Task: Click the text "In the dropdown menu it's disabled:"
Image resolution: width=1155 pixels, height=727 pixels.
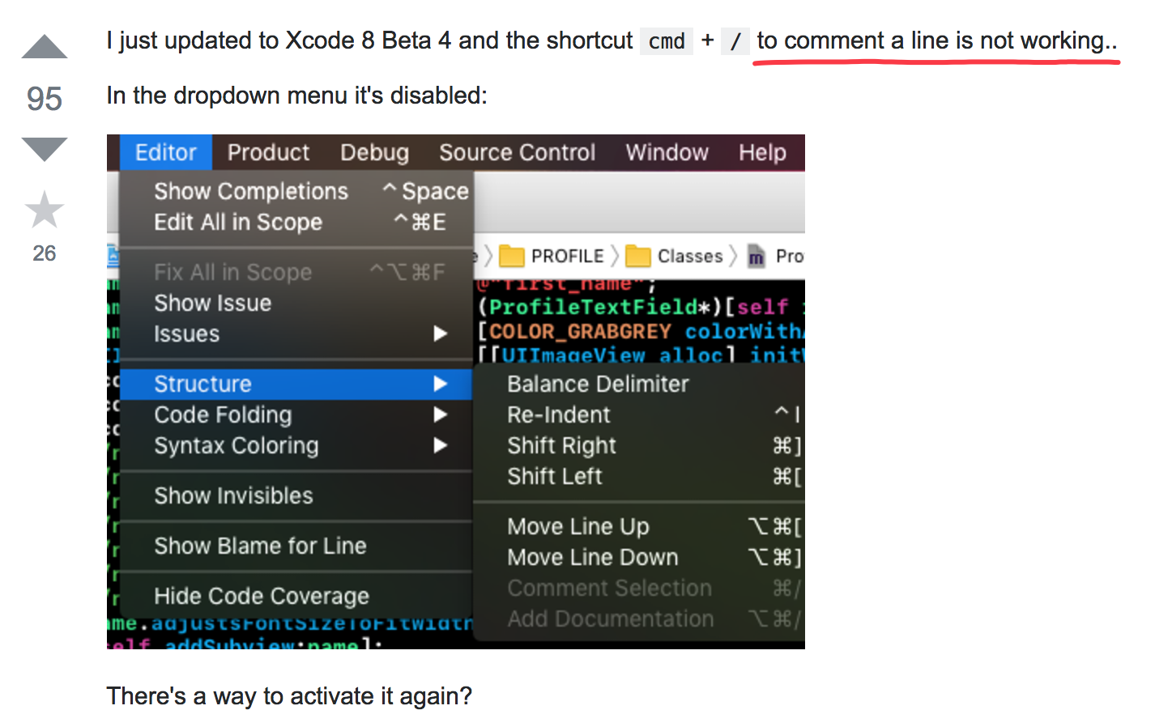Action: point(296,96)
